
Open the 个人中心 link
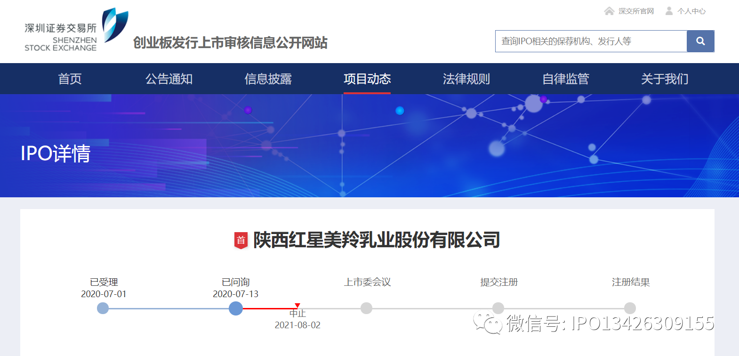691,11
